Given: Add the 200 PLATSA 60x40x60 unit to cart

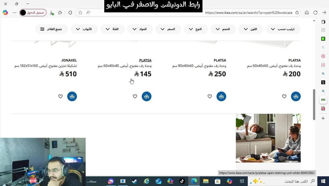Looking at the screenshot, I should 296,96.
